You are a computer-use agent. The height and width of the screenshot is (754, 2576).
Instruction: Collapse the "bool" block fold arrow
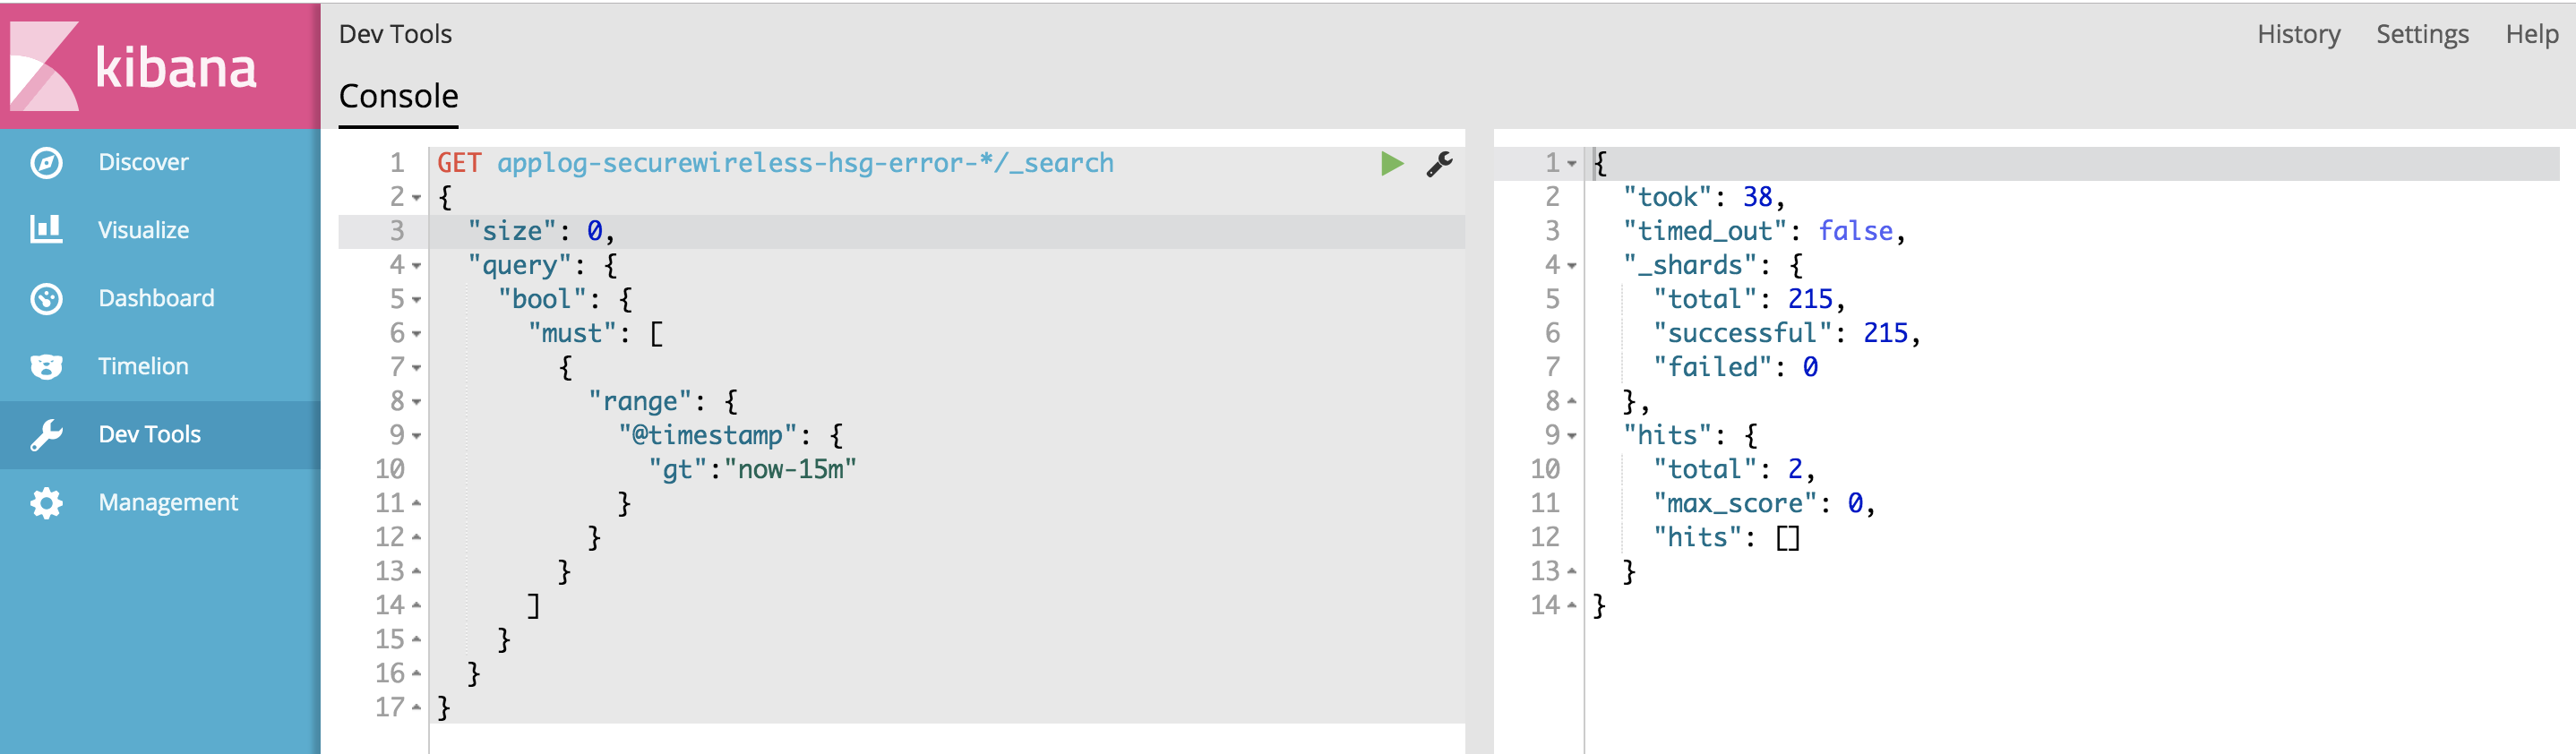click(417, 300)
